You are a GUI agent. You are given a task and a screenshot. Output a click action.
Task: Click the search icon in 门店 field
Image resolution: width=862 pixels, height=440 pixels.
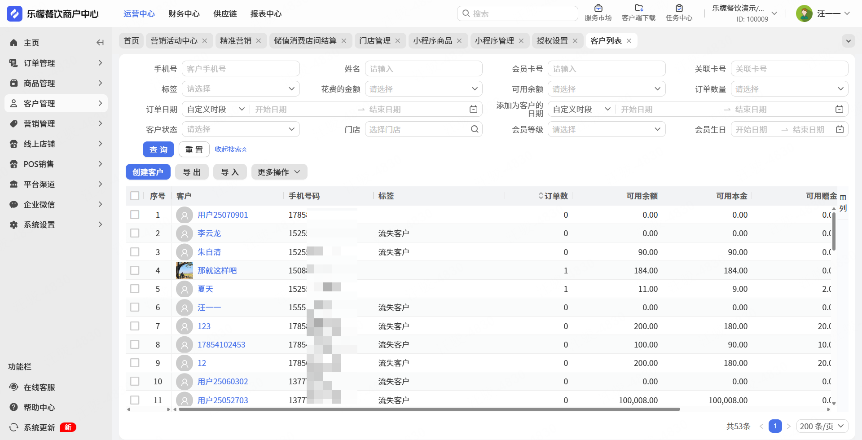click(x=475, y=129)
